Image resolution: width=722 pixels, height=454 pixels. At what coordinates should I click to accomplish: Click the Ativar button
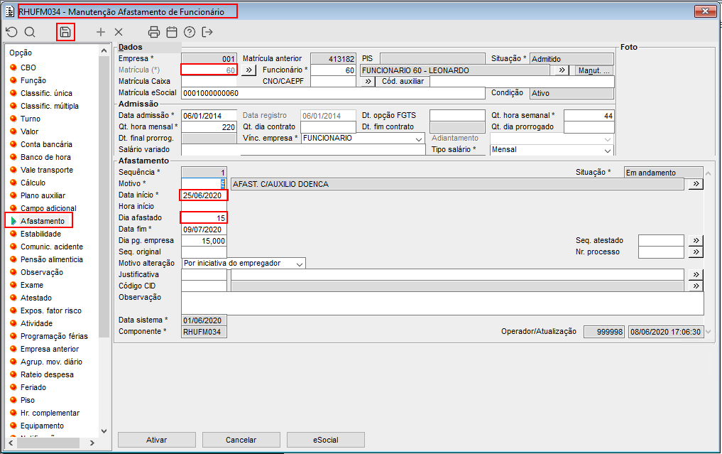[x=157, y=440]
